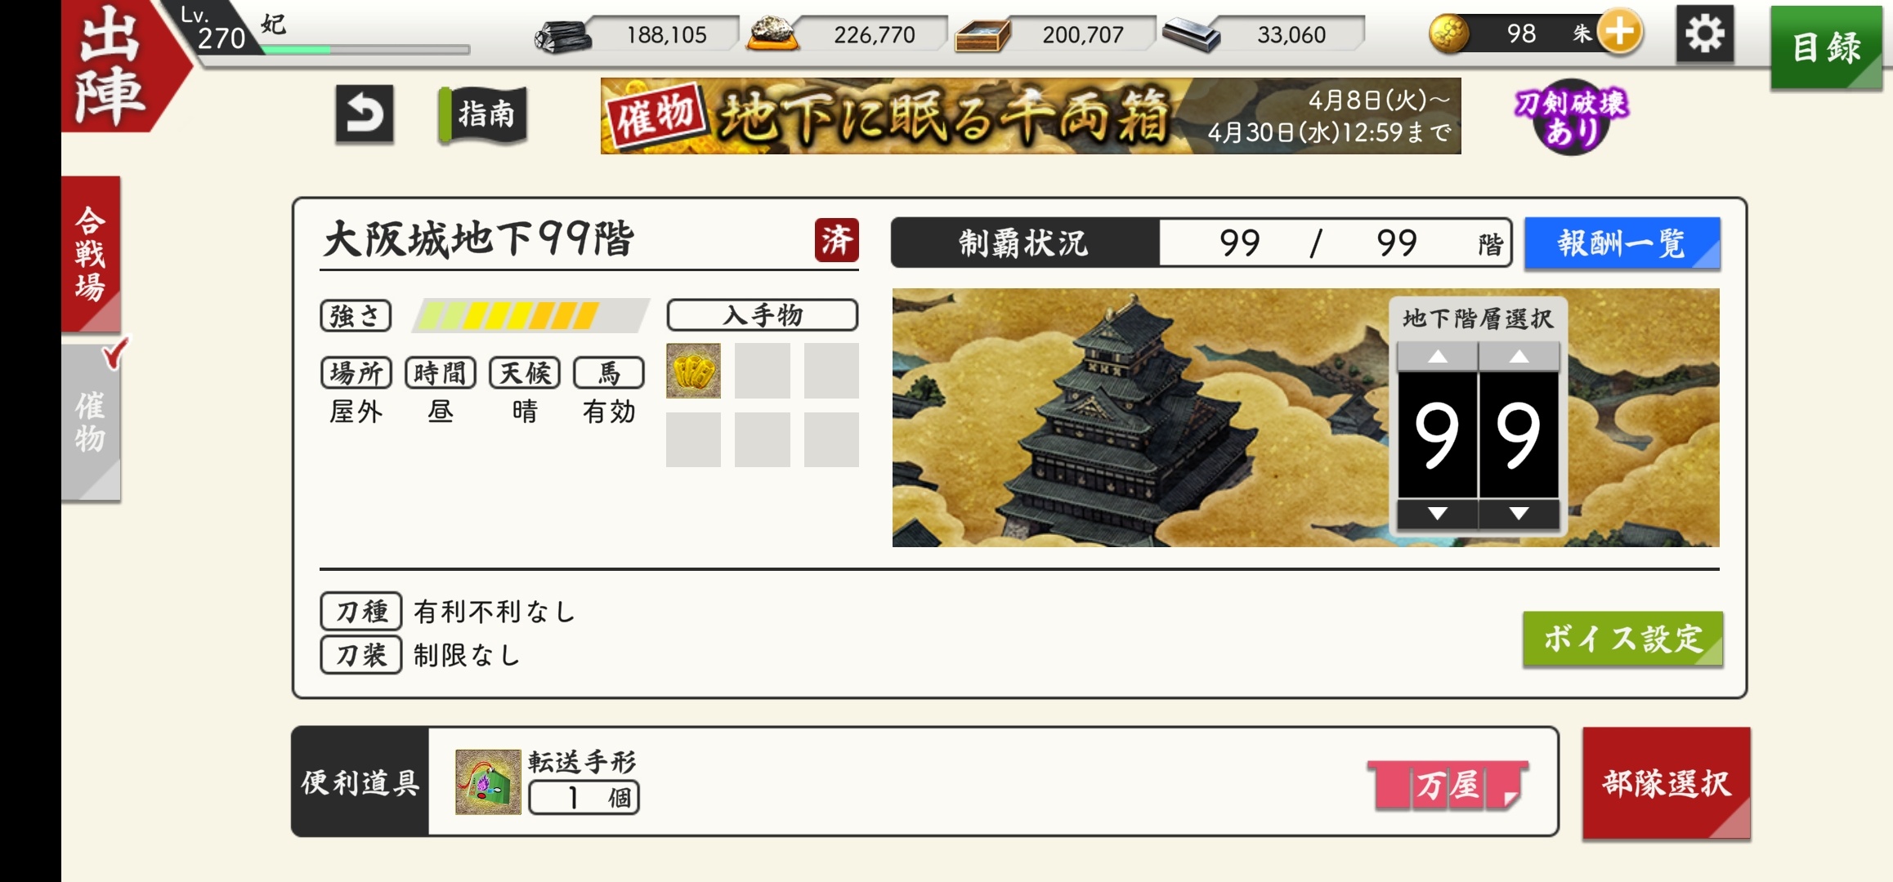
Task: Switch to the 合戦場 battlefield tab
Action: click(x=91, y=254)
